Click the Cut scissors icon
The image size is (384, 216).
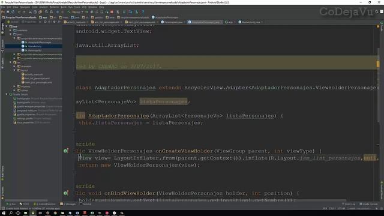[x=30, y=12]
